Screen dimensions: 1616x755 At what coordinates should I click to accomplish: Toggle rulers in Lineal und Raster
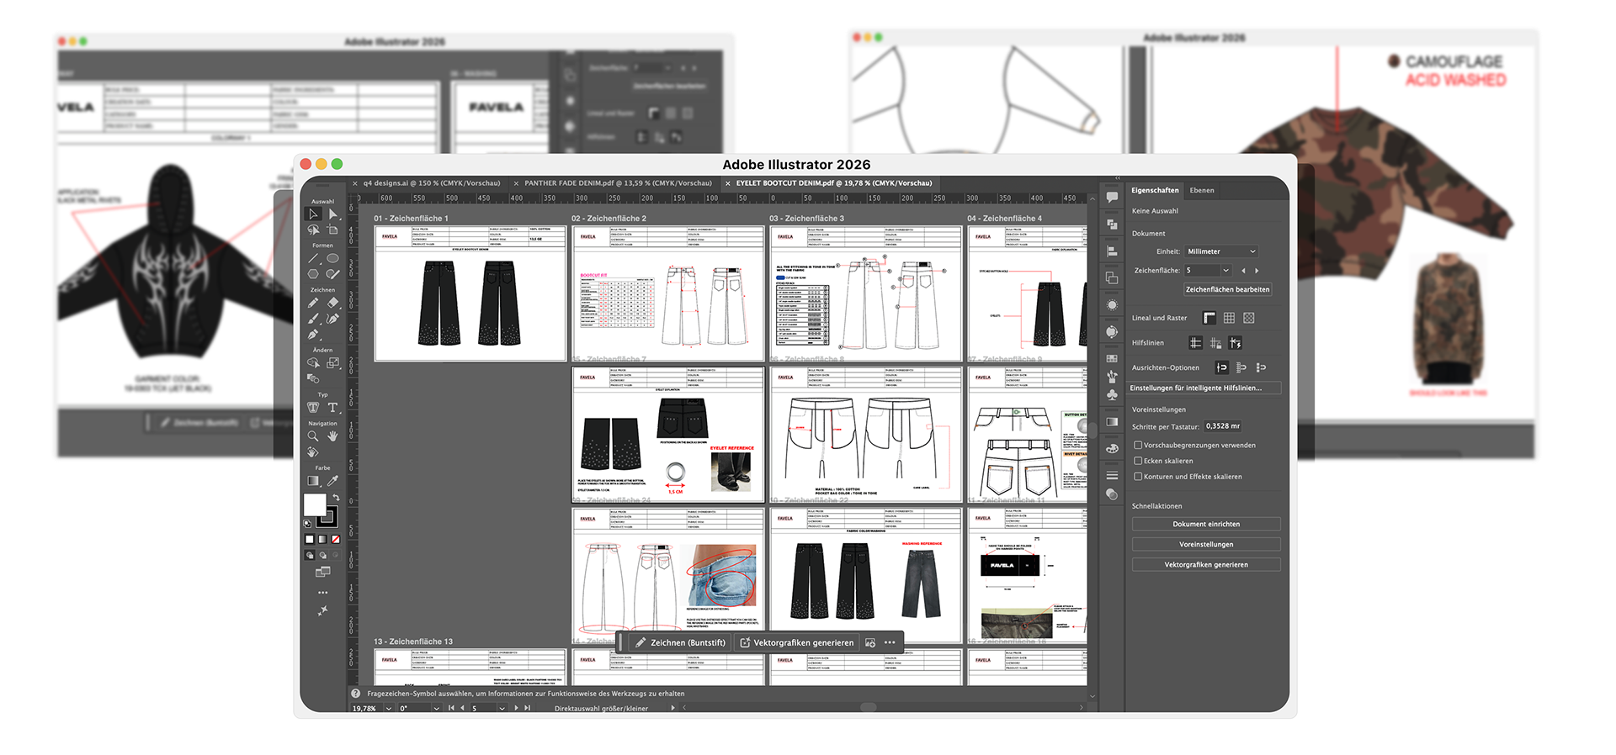[1209, 318]
